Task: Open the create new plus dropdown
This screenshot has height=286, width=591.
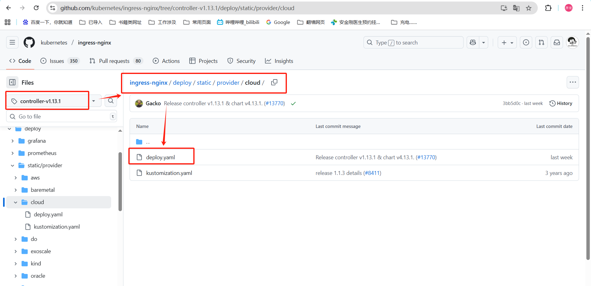Action: tap(507, 42)
